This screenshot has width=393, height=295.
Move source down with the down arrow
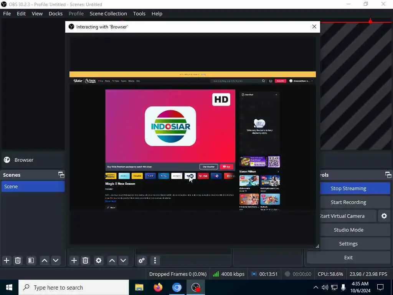coord(123,260)
